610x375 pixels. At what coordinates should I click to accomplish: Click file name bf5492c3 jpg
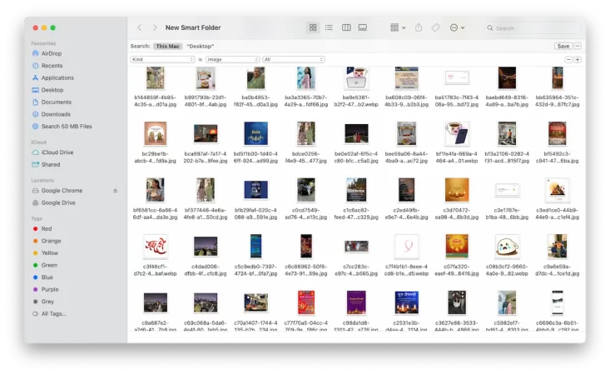click(557, 157)
